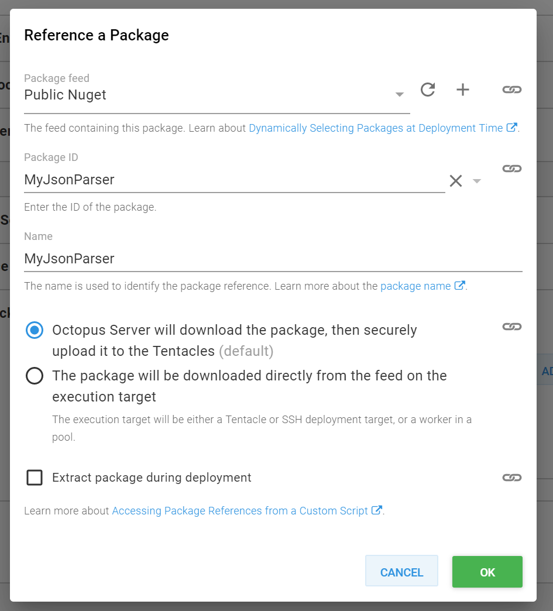553x611 pixels.
Task: Open the Package ID suggestions dropdown
Action: pos(477,182)
